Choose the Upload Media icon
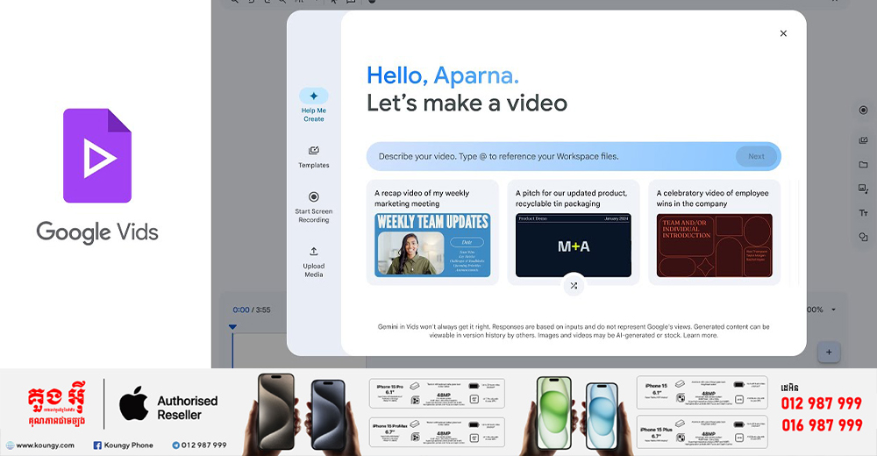The width and height of the screenshot is (877, 456). [x=313, y=252]
